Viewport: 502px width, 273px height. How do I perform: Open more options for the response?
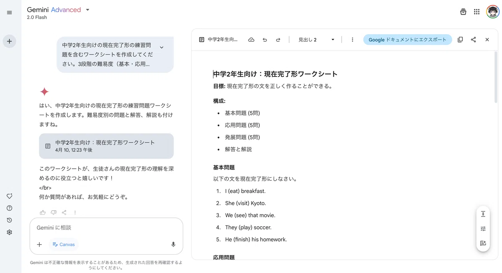pos(75,212)
